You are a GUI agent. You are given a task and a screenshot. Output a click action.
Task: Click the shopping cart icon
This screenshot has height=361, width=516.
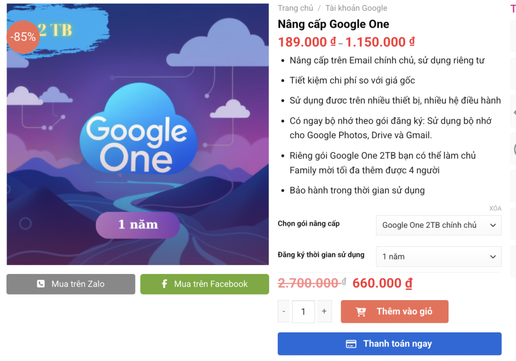[x=361, y=312]
